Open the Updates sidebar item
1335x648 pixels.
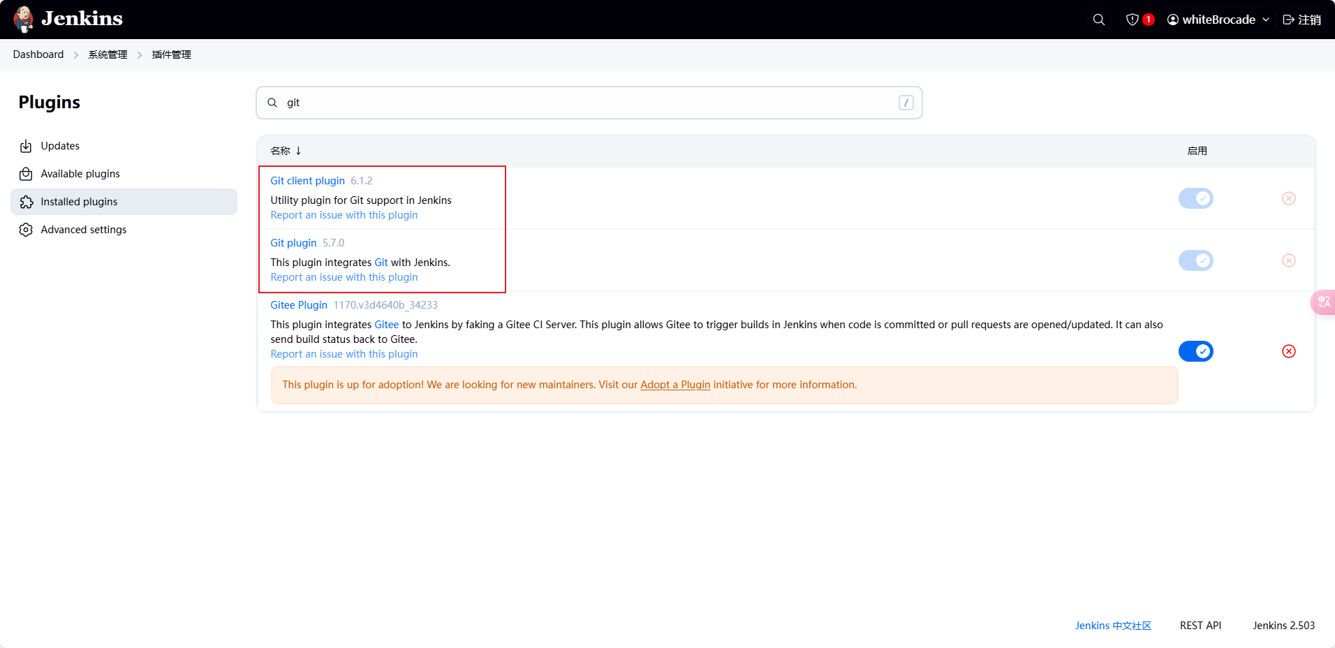pyautogui.click(x=124, y=146)
